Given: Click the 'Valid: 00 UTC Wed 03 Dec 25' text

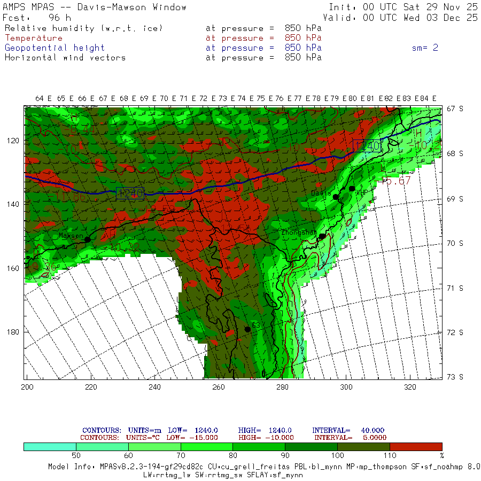Looking at the screenshot, I should [x=401, y=18].
